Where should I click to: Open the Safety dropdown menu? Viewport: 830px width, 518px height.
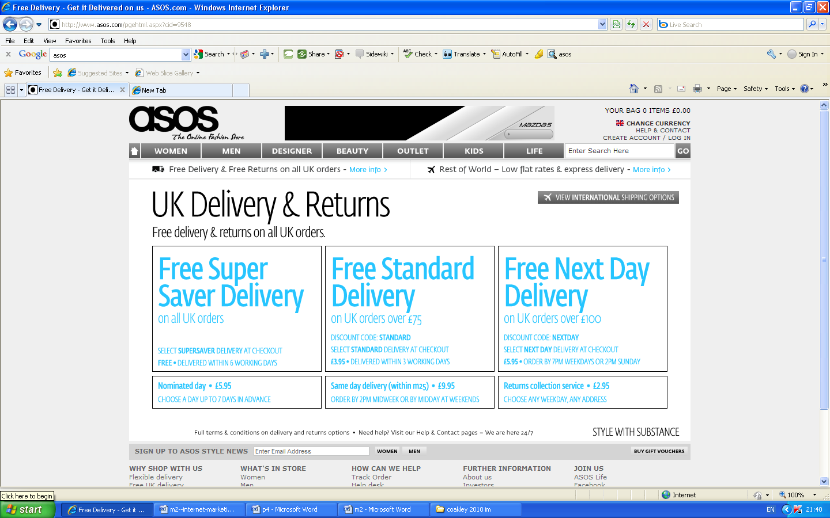[x=756, y=89]
